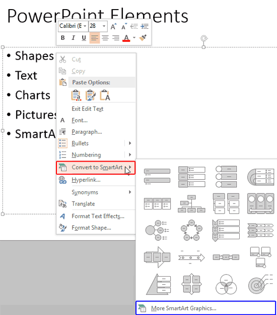277x315 pixels.
Task: Apply the red font color button
Action: click(x=126, y=38)
